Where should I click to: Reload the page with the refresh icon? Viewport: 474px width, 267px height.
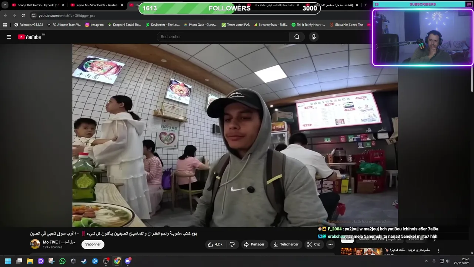(23, 16)
